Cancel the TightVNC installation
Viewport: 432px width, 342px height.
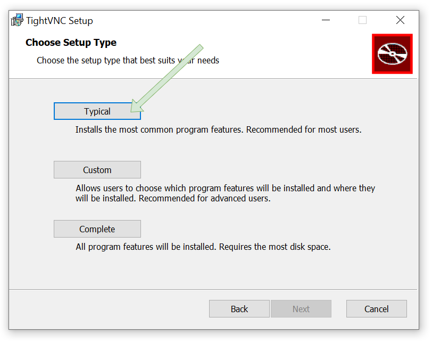[376, 308]
